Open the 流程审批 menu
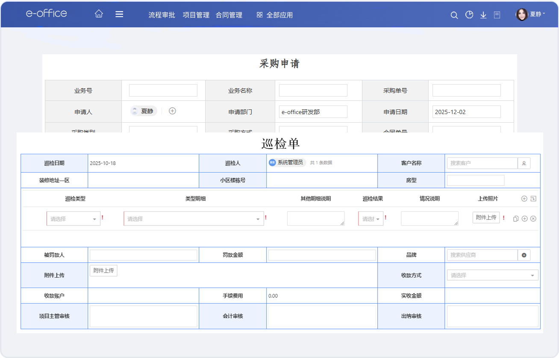The height and width of the screenshot is (358, 559). click(x=162, y=15)
